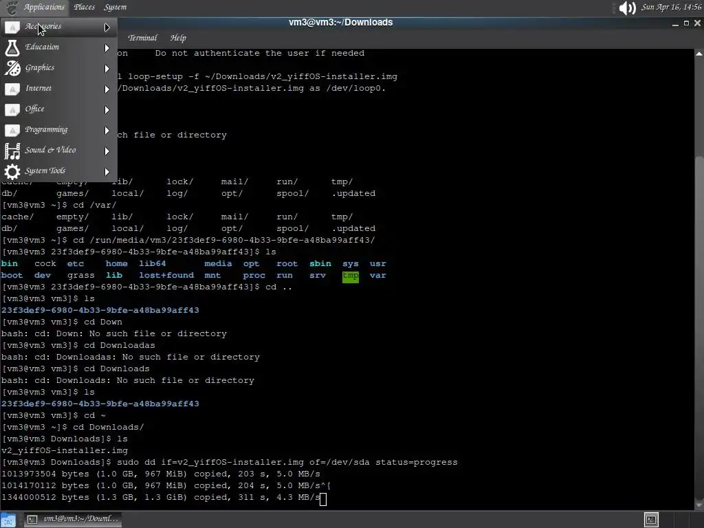704x528 pixels.
Task: Expand arrow next to Education
Action: [x=107, y=47]
